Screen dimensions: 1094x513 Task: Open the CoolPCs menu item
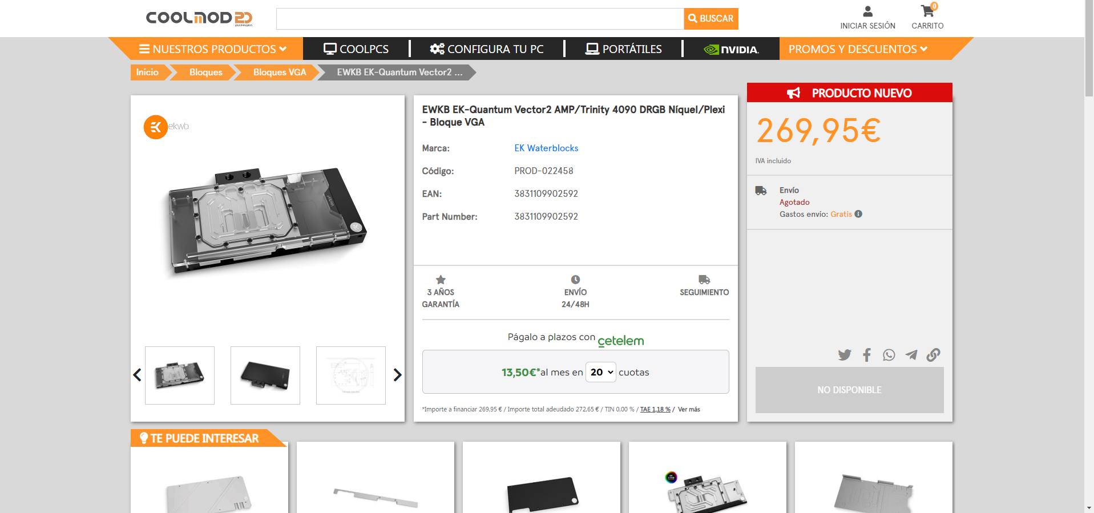coord(356,49)
